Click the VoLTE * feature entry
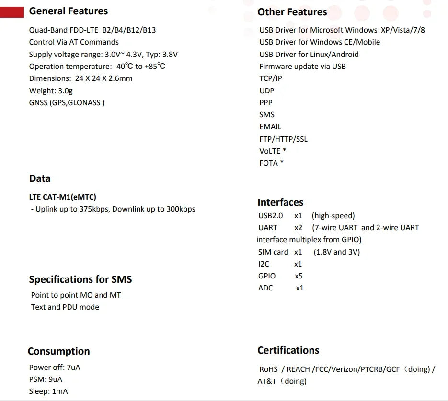448x401 pixels. pos(273,151)
